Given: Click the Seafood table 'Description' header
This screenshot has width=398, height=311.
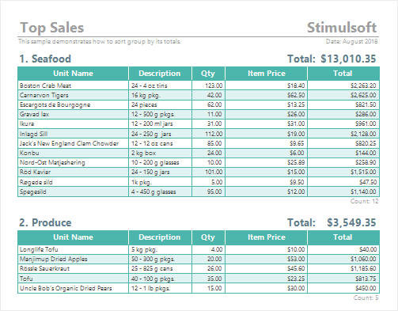Looking at the screenshot, I should [160, 74].
